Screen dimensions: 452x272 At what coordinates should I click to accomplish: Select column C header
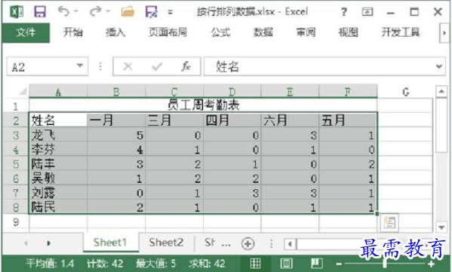pos(174,92)
